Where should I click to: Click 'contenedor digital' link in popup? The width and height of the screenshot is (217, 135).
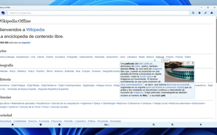(174, 87)
